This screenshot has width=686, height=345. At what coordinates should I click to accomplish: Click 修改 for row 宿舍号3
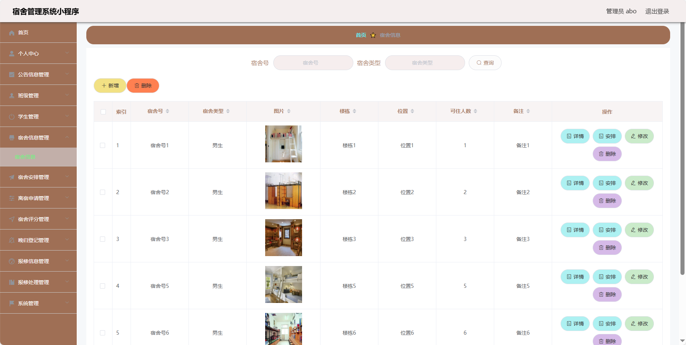639,230
